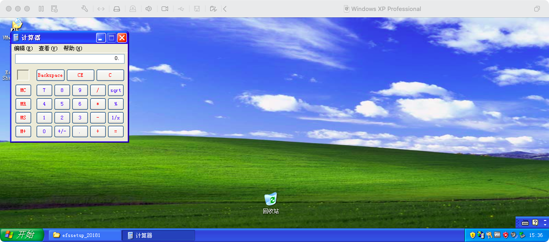Click the digit 5 button
The height and width of the screenshot is (242, 549).
[62, 104]
